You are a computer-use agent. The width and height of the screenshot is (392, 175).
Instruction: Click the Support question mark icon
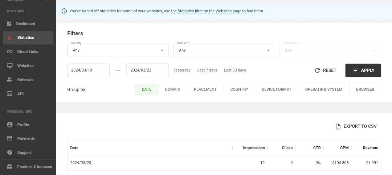point(10,152)
